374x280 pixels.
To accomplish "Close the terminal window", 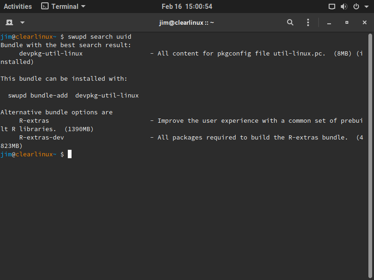I will 365,22.
